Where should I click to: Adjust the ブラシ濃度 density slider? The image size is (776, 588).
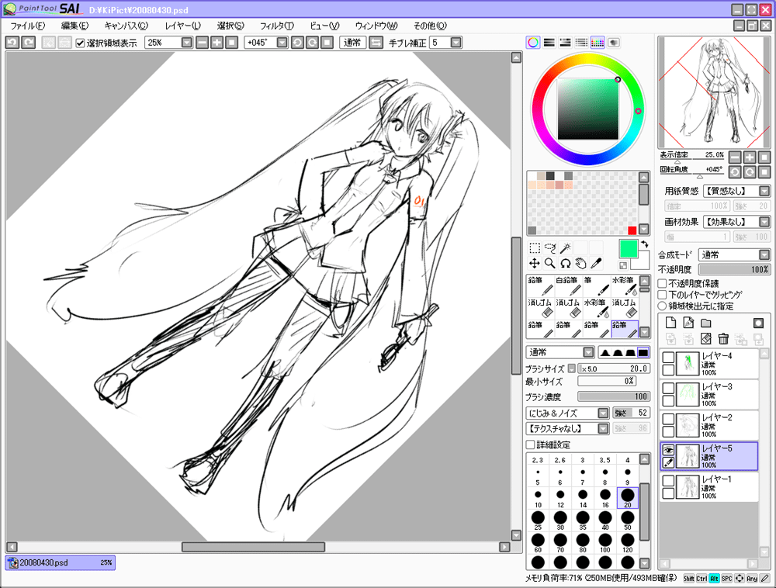click(x=614, y=396)
